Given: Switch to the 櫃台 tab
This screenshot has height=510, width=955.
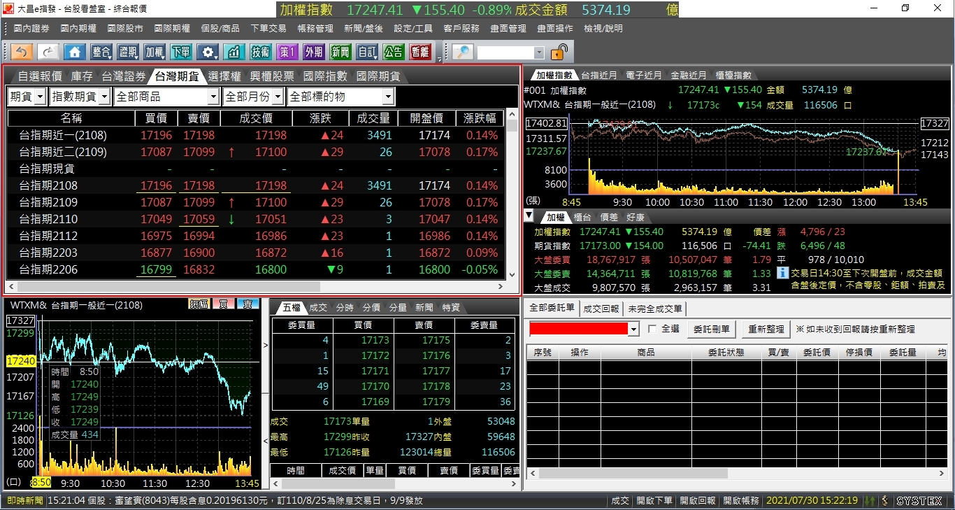Looking at the screenshot, I should tap(582, 218).
